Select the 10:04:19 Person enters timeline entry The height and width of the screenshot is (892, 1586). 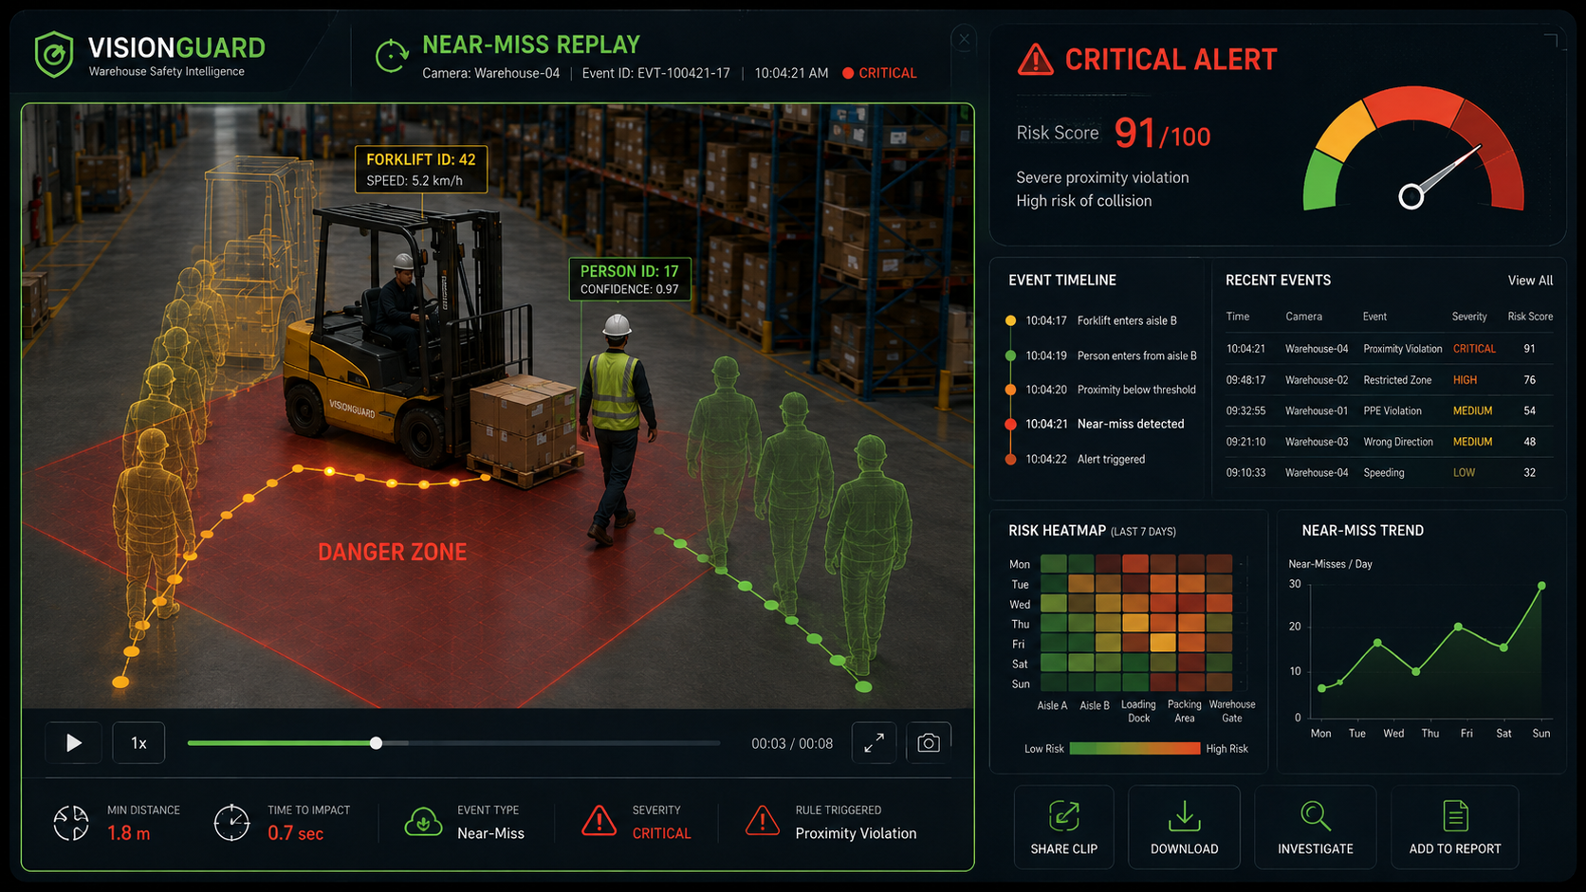click(1101, 355)
